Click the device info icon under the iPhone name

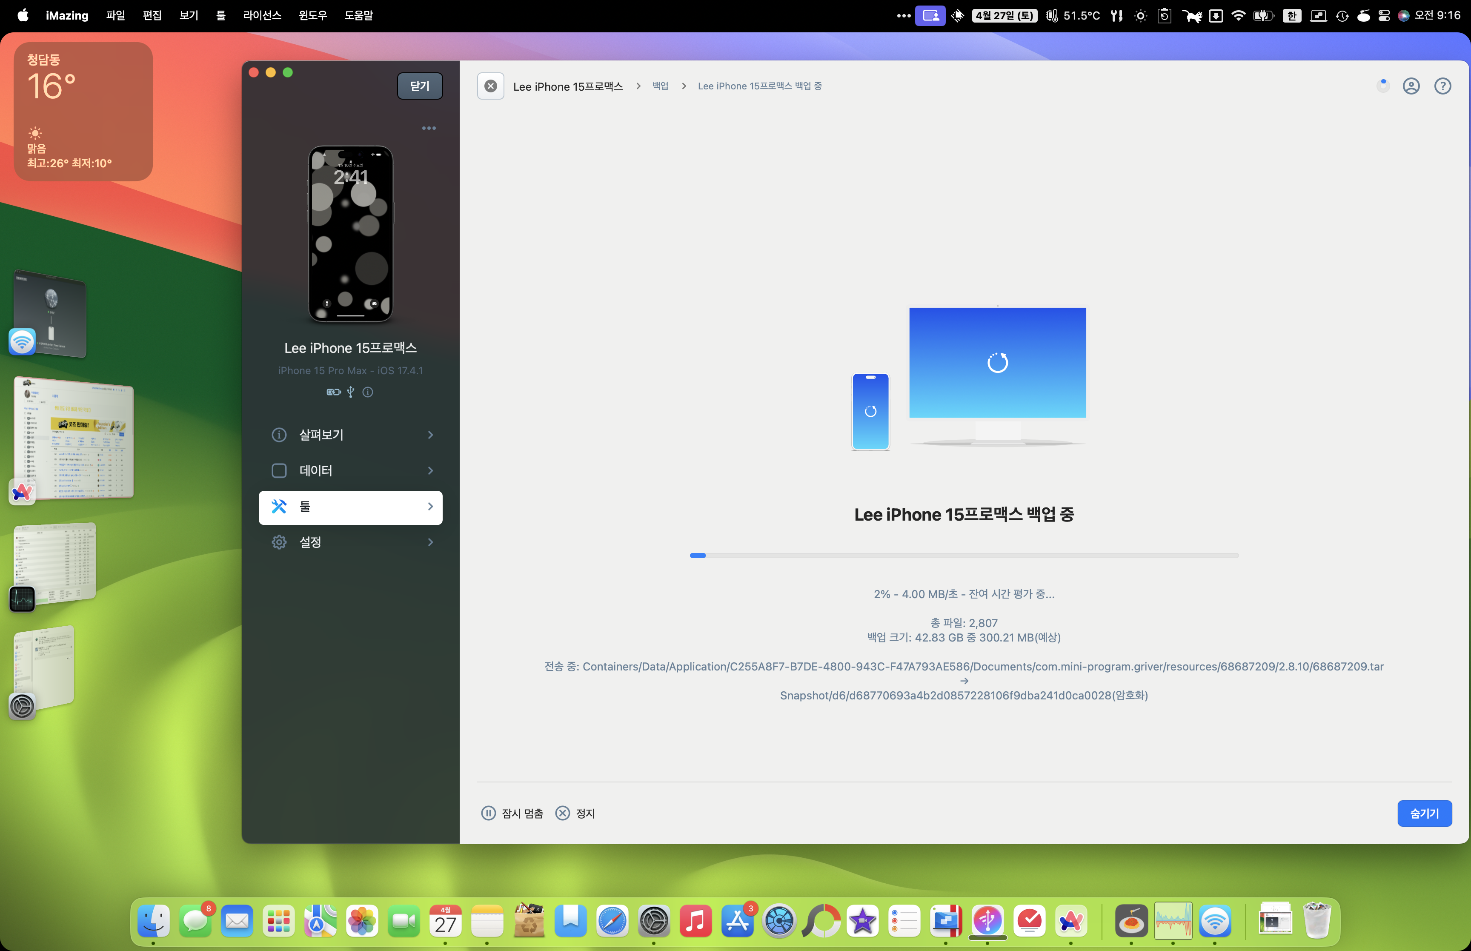(x=368, y=392)
